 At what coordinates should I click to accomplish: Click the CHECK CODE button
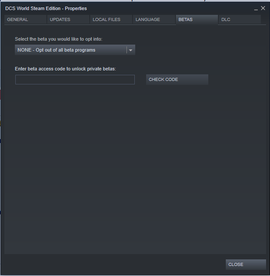coord(177,80)
